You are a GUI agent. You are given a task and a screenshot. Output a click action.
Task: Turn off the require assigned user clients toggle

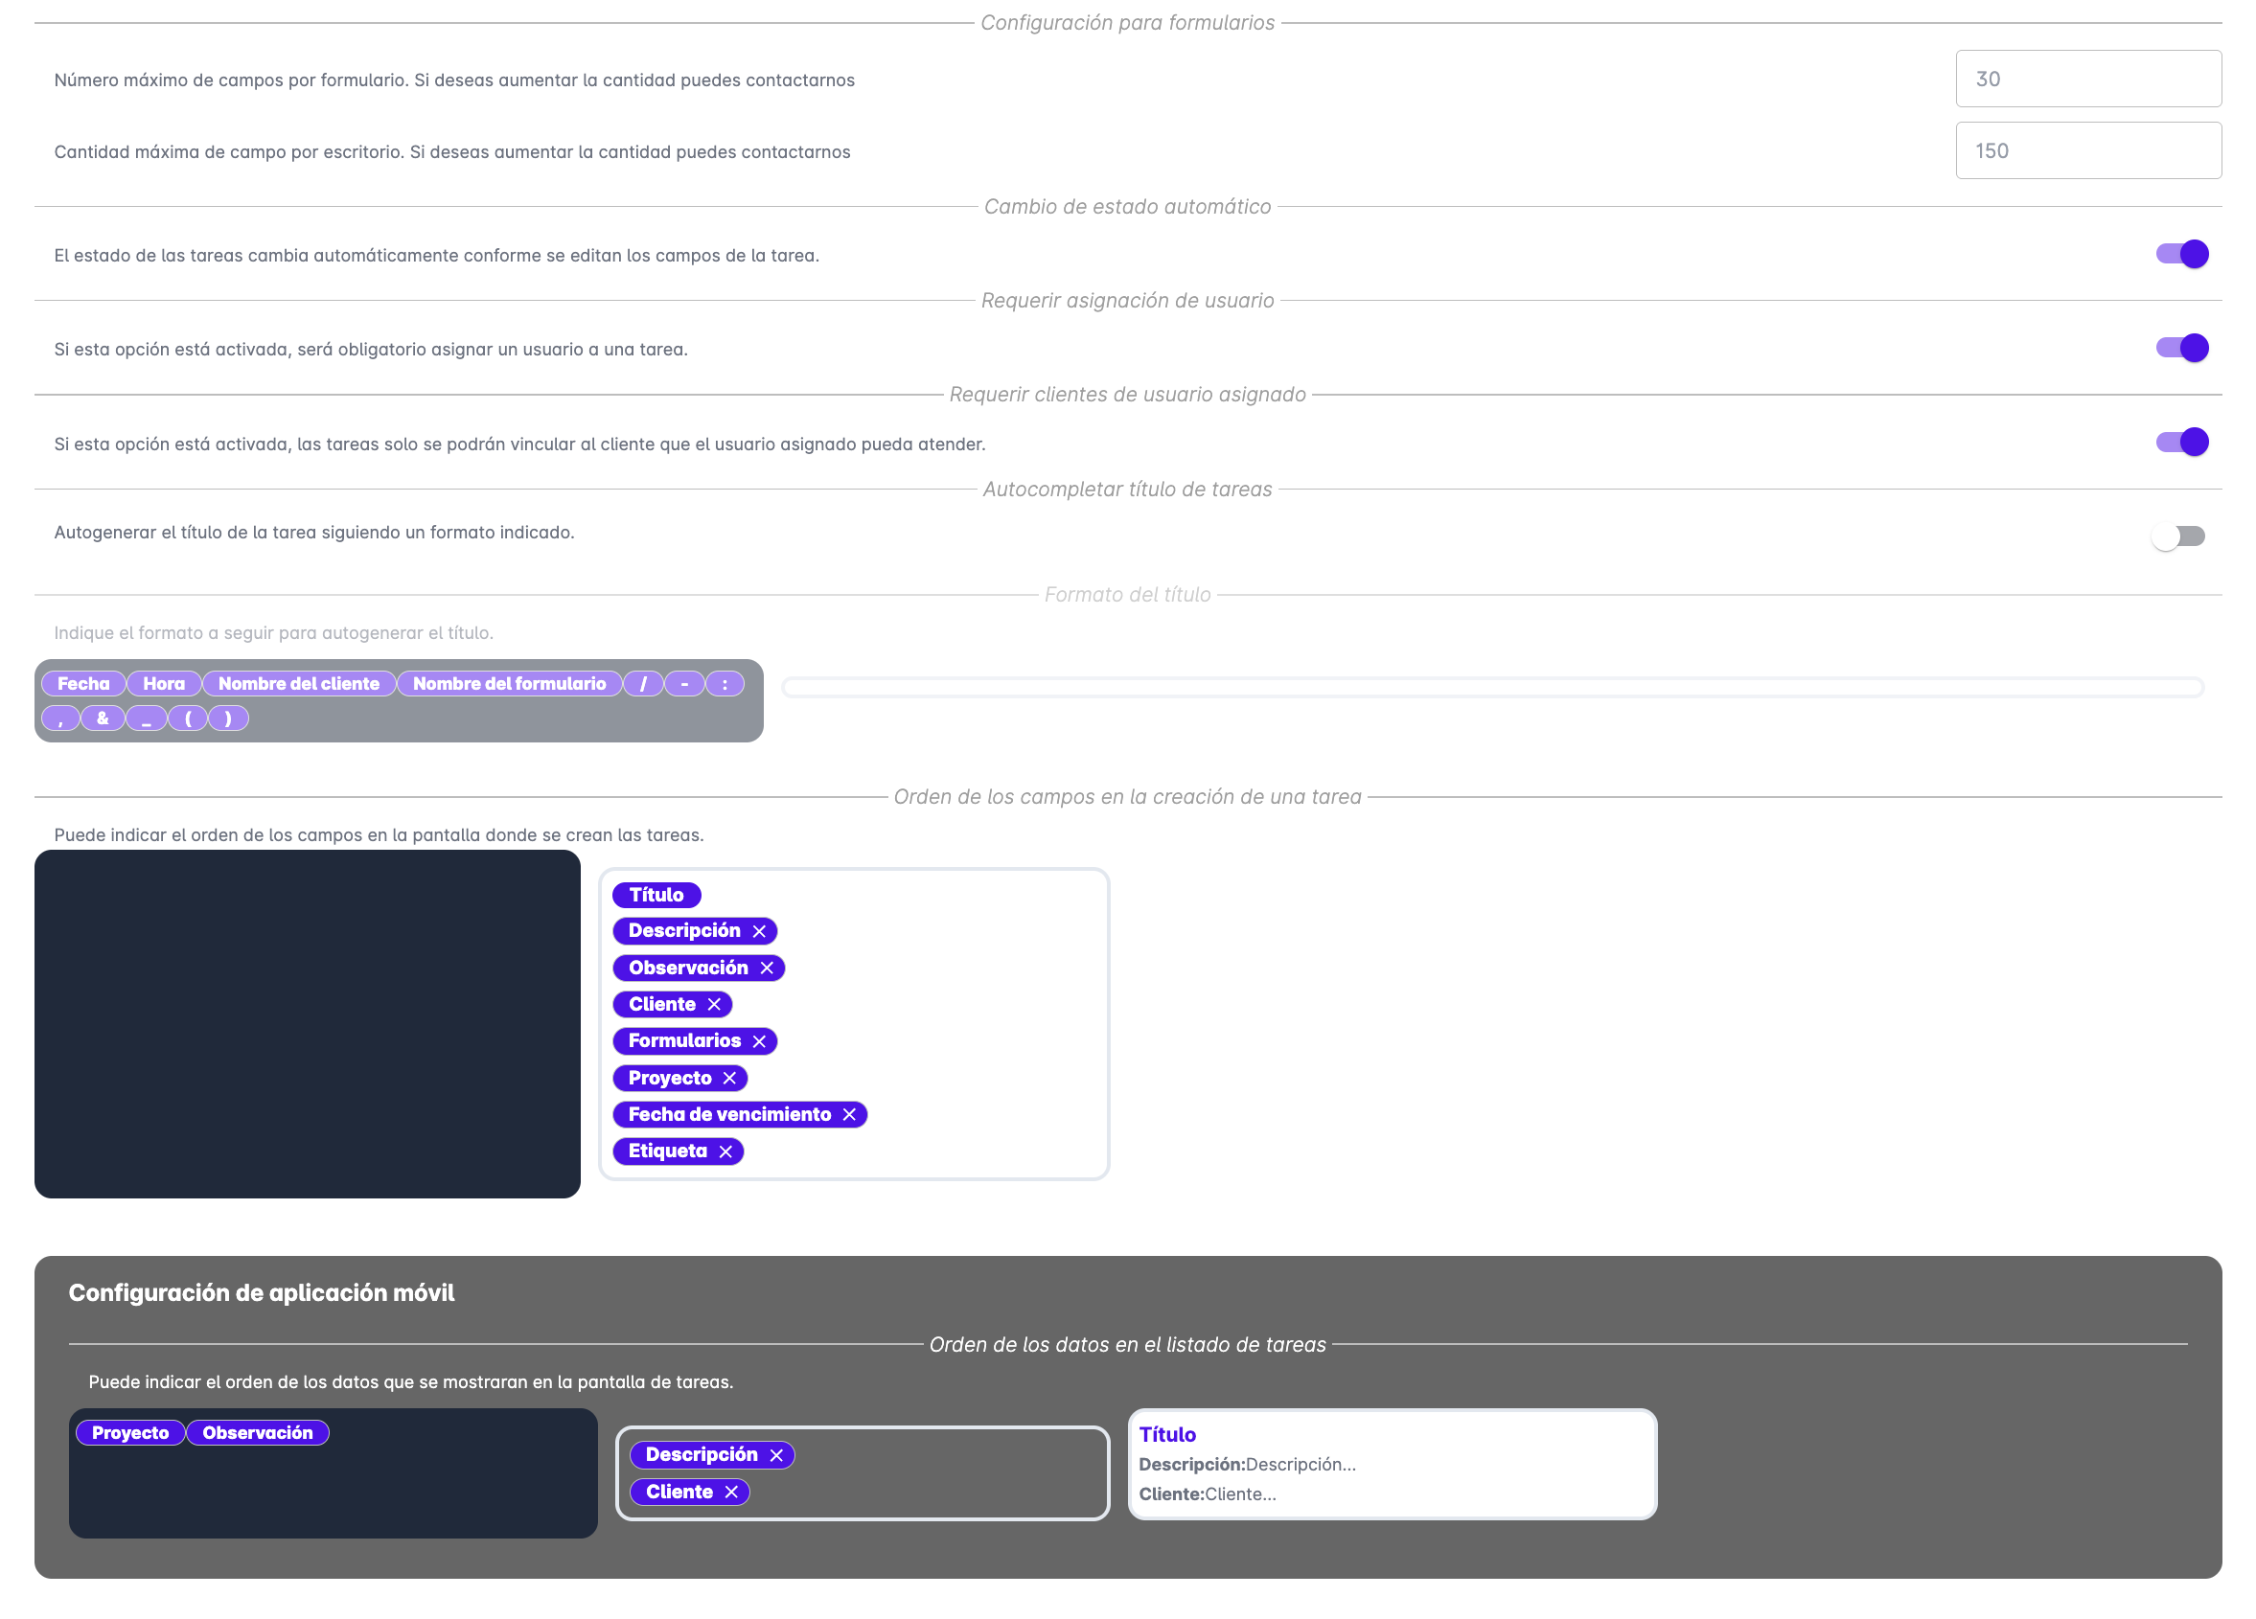[x=2181, y=442]
